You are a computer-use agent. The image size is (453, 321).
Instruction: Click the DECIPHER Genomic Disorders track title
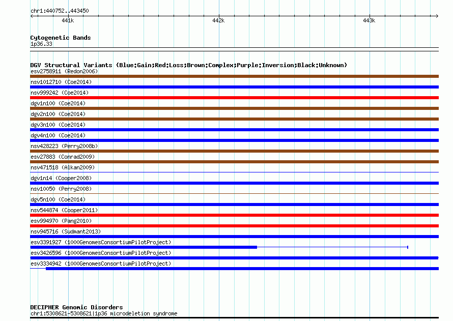[76, 307]
